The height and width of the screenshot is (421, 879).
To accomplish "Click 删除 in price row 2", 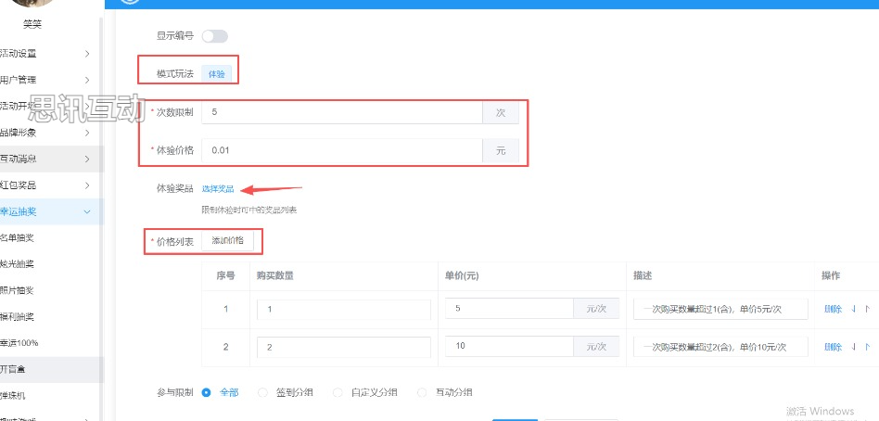I will pyautogui.click(x=833, y=347).
